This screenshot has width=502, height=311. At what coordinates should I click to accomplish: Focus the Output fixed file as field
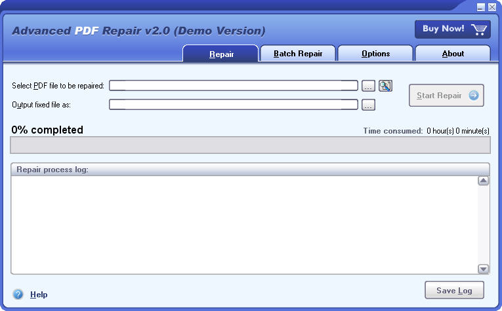pyautogui.click(x=234, y=104)
